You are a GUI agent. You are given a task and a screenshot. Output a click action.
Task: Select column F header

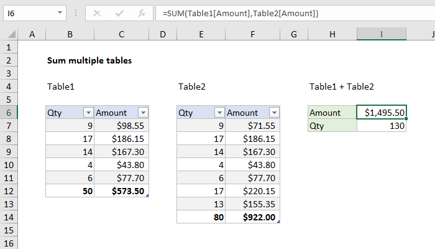point(253,34)
